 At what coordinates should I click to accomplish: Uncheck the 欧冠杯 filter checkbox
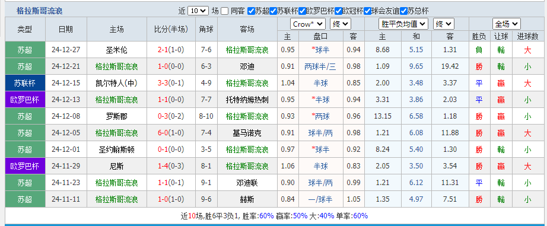click(338, 11)
